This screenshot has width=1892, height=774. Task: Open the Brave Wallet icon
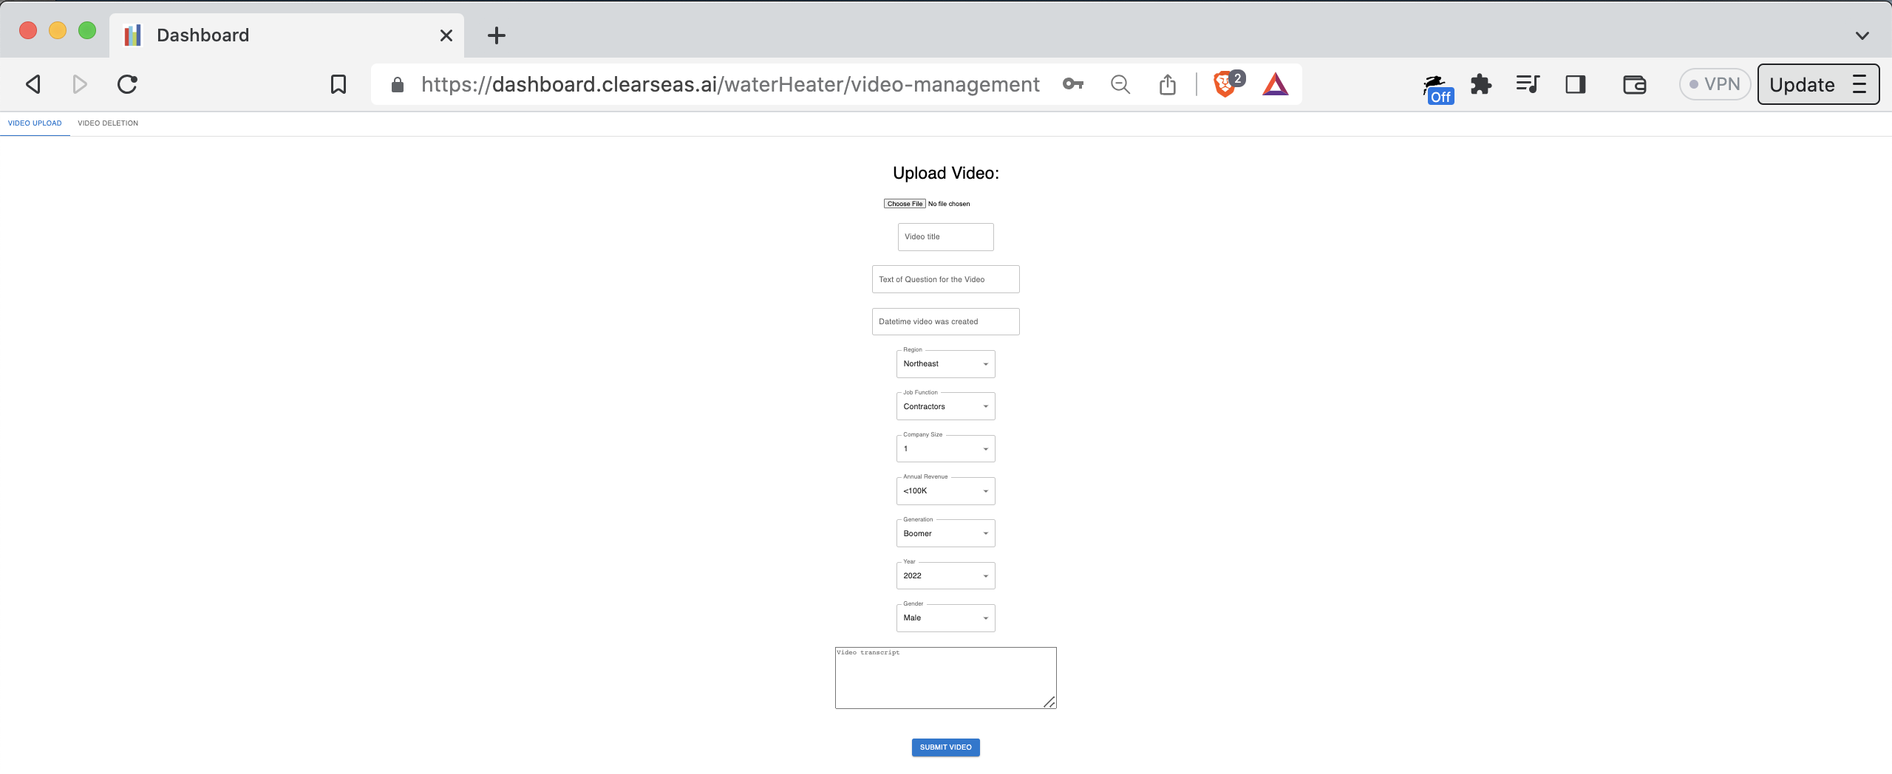point(1633,83)
